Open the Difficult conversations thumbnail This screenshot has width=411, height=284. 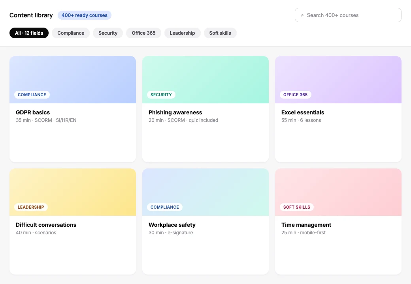[x=73, y=192]
